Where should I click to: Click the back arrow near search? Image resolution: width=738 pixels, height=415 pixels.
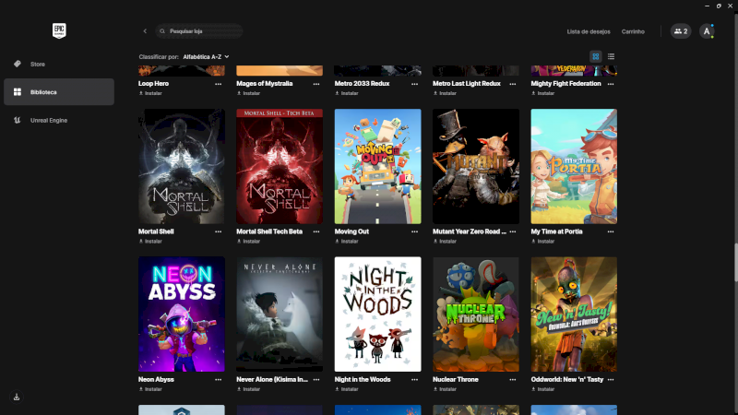click(145, 31)
